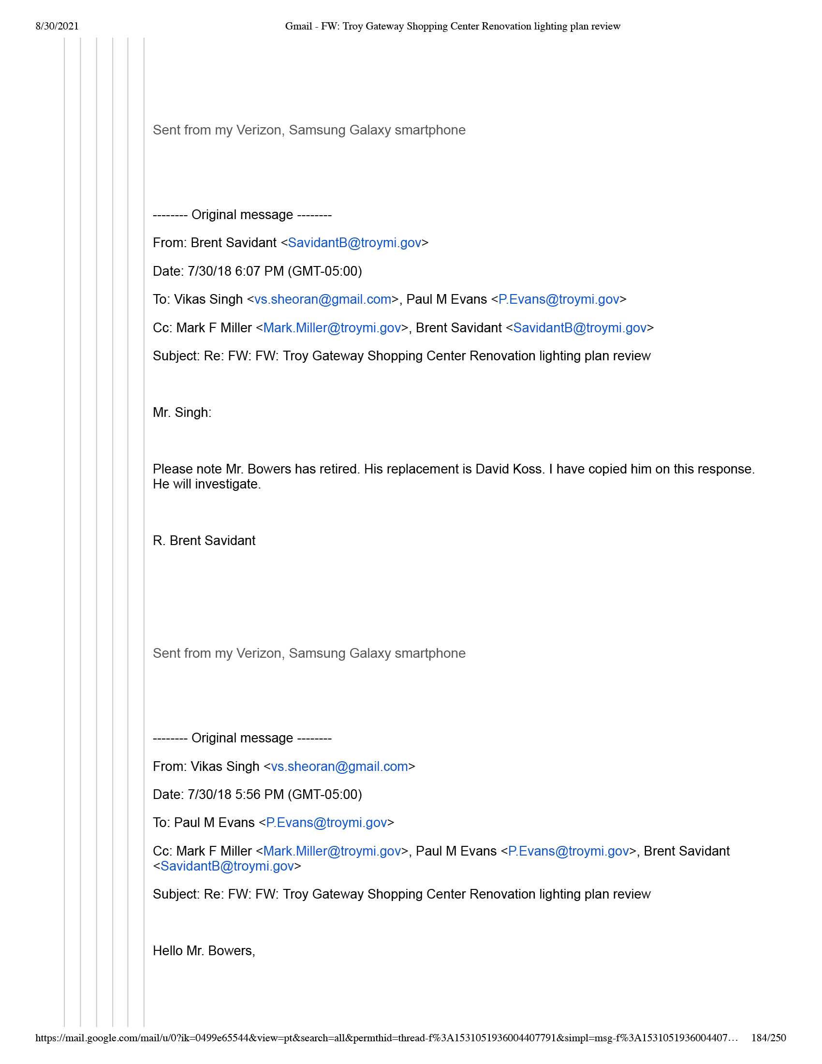Viewport: 822px width, 1064px height.
Task: Click the 'R. Brent Savidant' signature text
Action: click(x=204, y=541)
